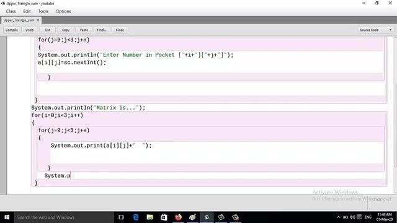This screenshot has height=223, width=397.
Task: Open the Action Center notifications icon
Action: click(x=359, y=217)
